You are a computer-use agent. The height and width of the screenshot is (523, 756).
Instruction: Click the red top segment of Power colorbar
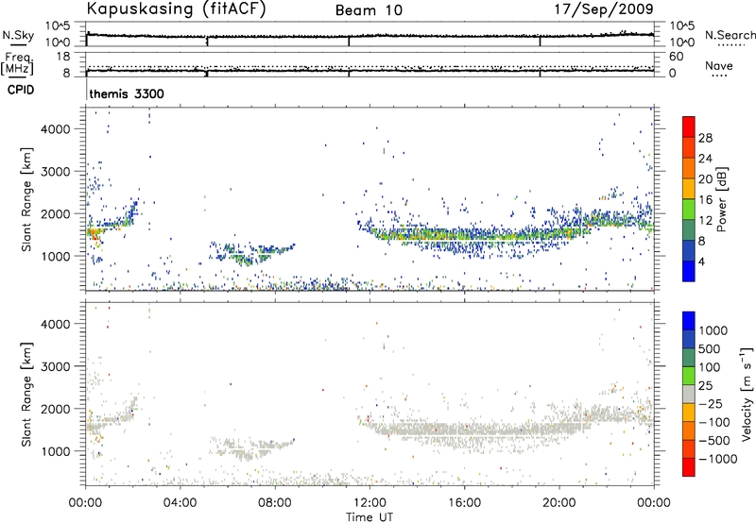click(689, 127)
